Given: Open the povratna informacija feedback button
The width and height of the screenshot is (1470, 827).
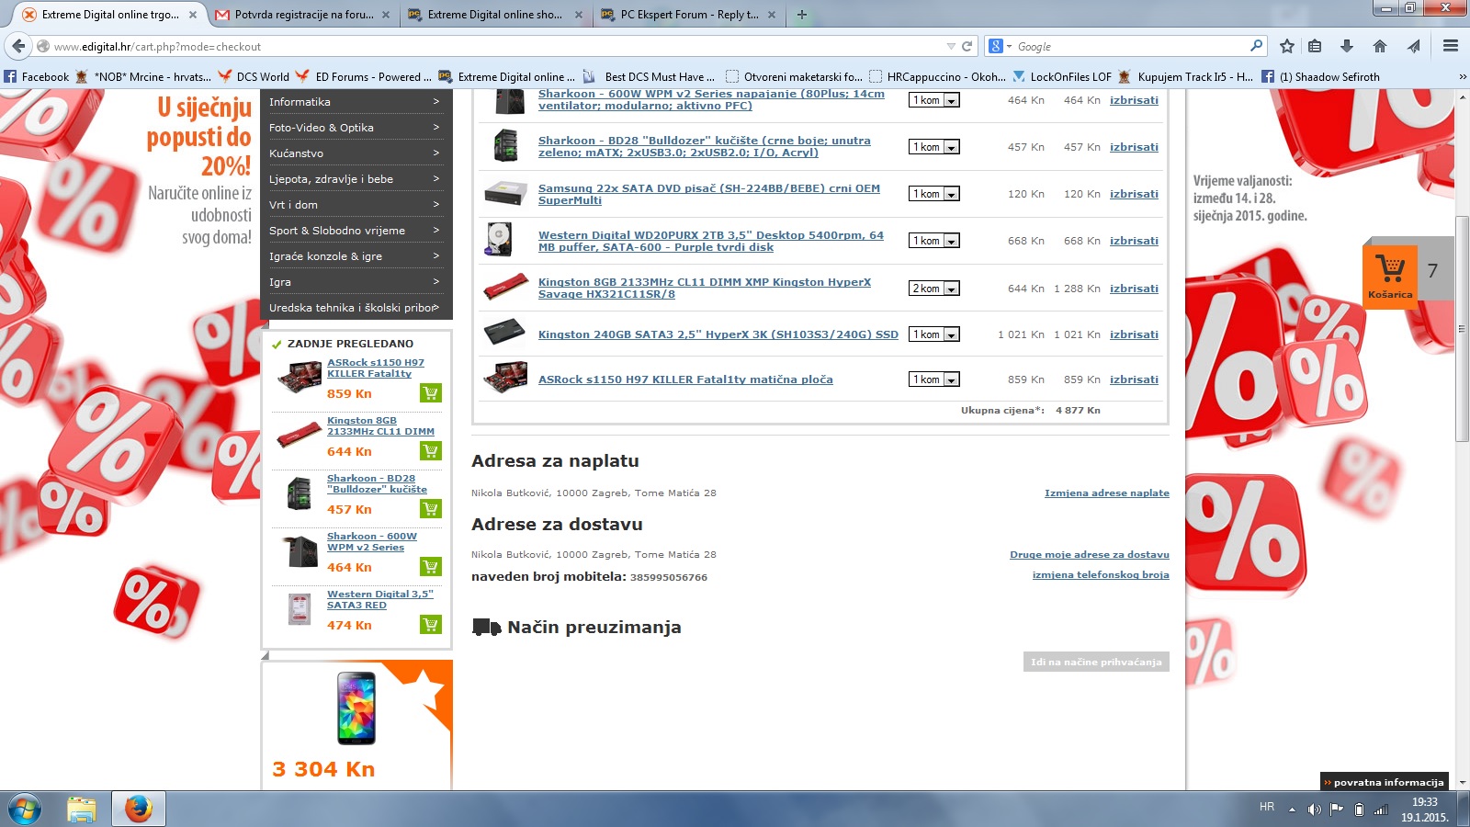Looking at the screenshot, I should pos(1385,782).
